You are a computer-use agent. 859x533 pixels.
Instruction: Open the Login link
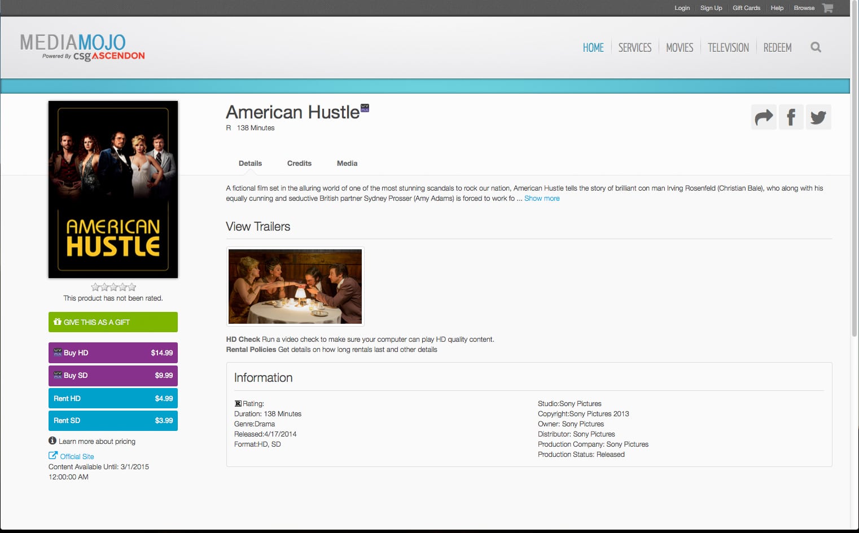tap(682, 8)
